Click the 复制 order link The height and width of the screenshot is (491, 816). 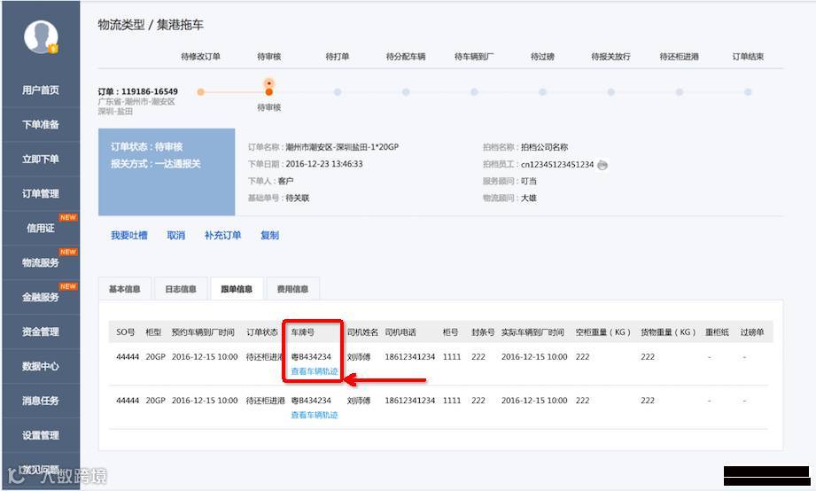(269, 236)
